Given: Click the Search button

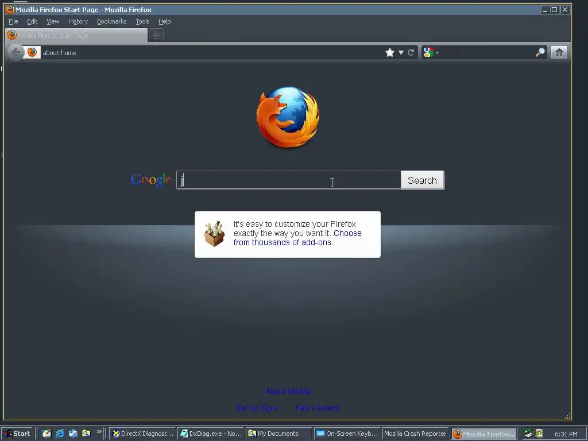Looking at the screenshot, I should pyautogui.click(x=422, y=180).
